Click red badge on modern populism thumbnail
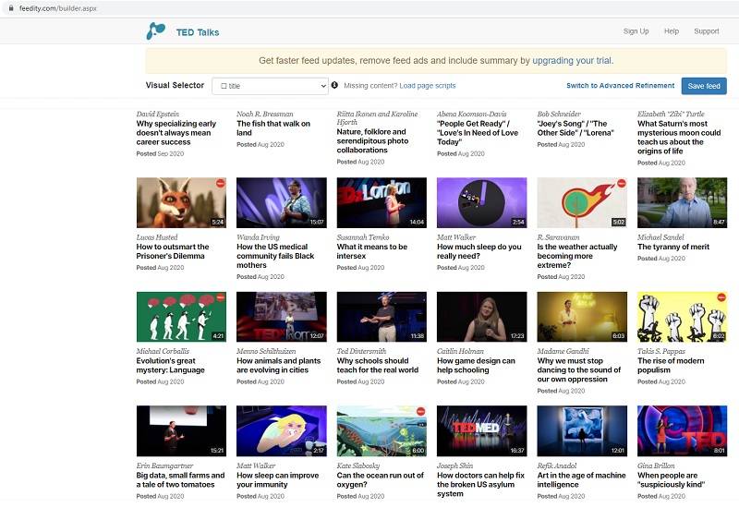This screenshot has width=739, height=508. [720, 298]
